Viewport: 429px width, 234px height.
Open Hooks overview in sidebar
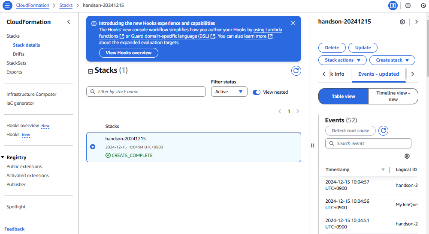[x=23, y=125]
